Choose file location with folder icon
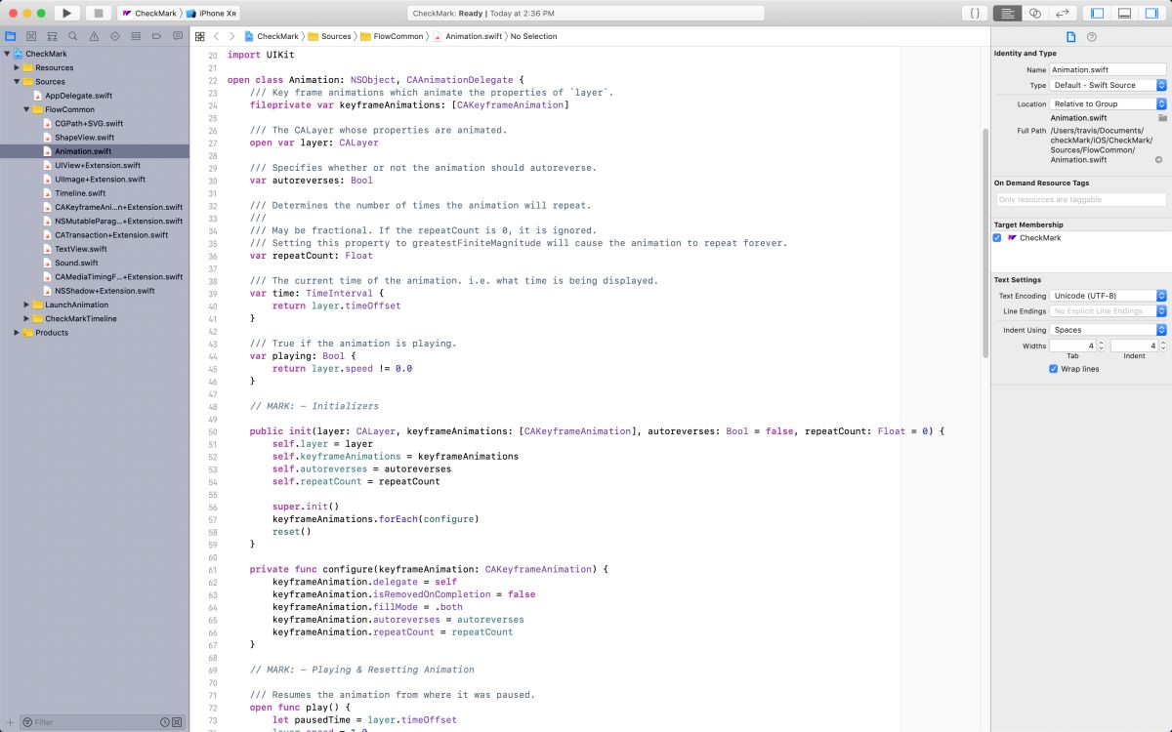This screenshot has height=732, width=1172. 1162,117
